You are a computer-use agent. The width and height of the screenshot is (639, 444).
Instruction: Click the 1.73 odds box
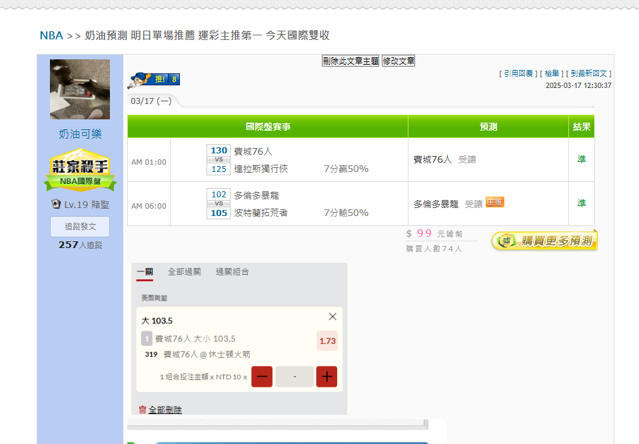328,341
